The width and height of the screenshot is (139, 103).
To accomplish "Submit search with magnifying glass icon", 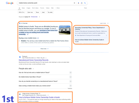I will click(x=85, y=3).
